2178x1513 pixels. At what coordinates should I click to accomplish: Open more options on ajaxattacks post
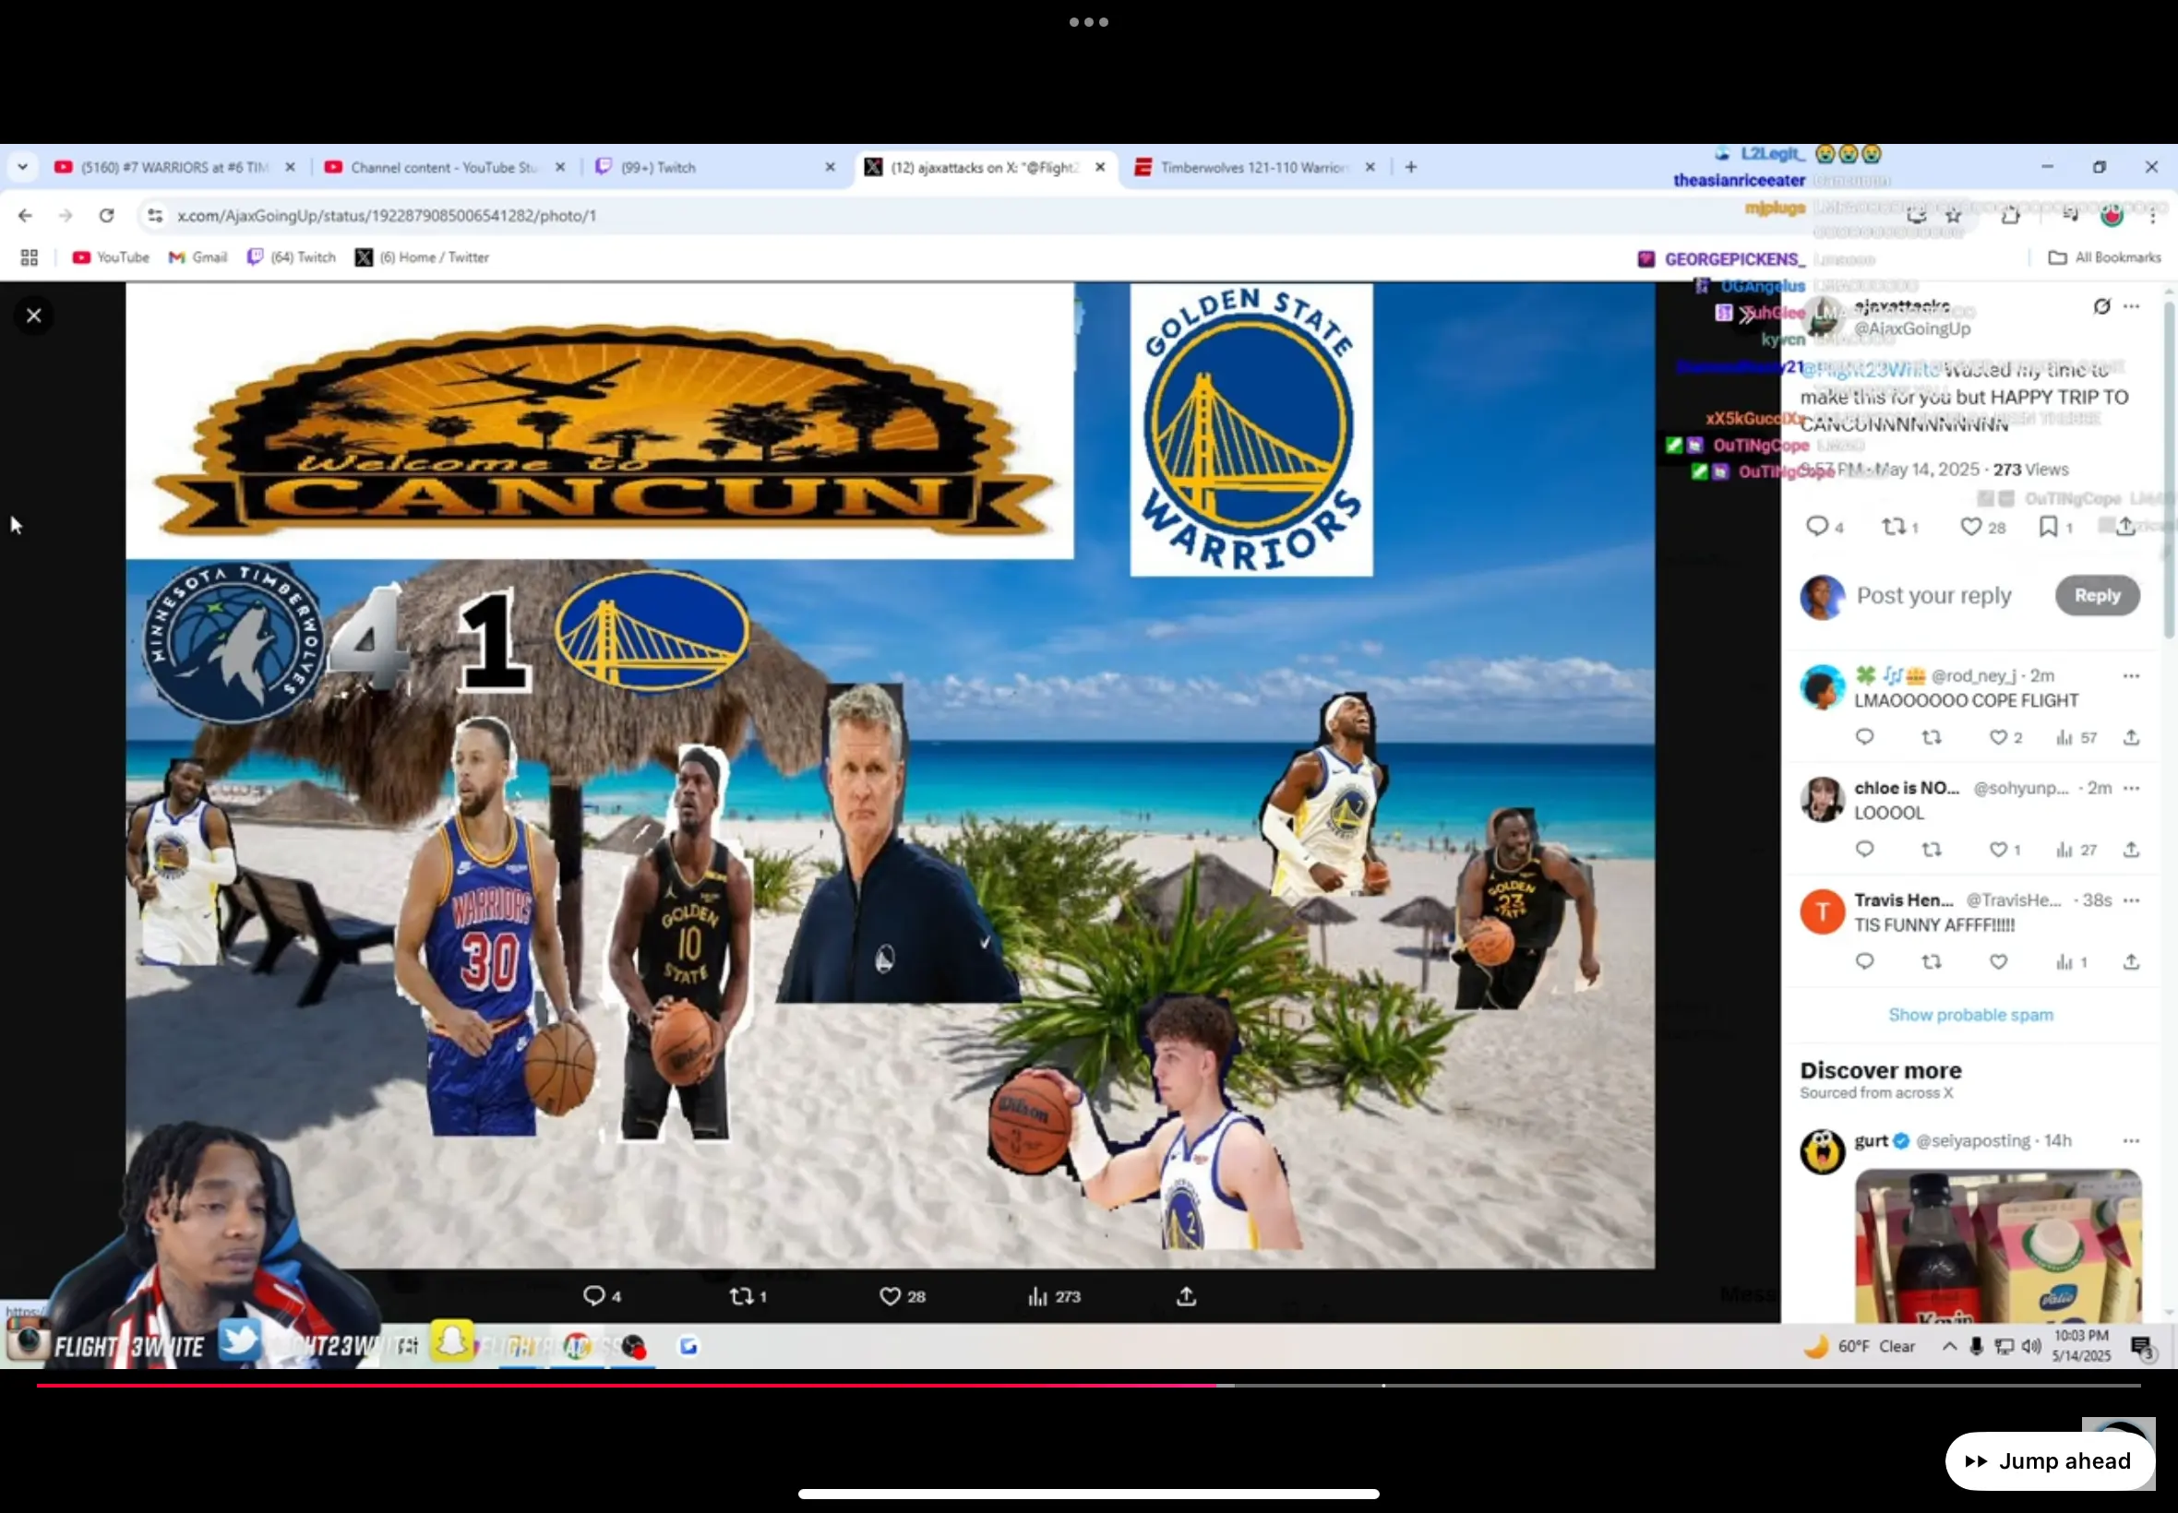coord(2132,306)
